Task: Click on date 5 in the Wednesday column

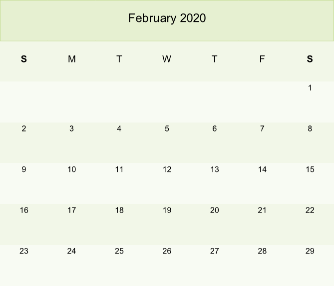Action: pyautogui.click(x=167, y=128)
